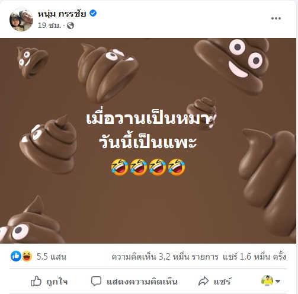Open the profile picture of หนุ่ม กรรชัย

pyautogui.click(x=21, y=20)
